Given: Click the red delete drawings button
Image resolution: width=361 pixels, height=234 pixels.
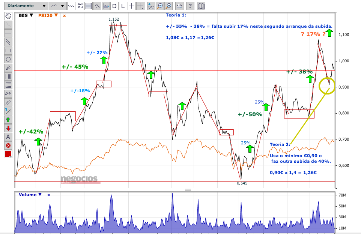Looking at the screenshot, I should click(8, 145).
